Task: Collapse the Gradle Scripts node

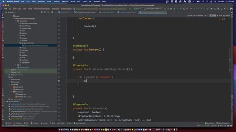Action: click(5, 102)
